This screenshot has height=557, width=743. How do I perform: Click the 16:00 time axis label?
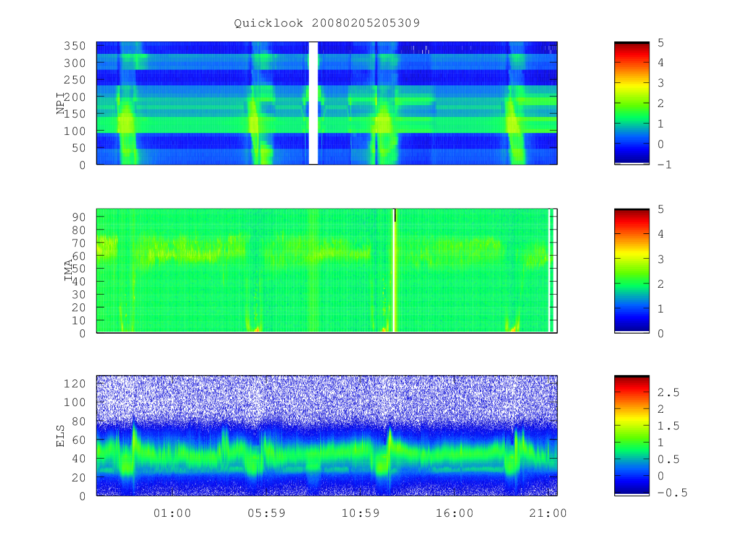[x=454, y=513]
